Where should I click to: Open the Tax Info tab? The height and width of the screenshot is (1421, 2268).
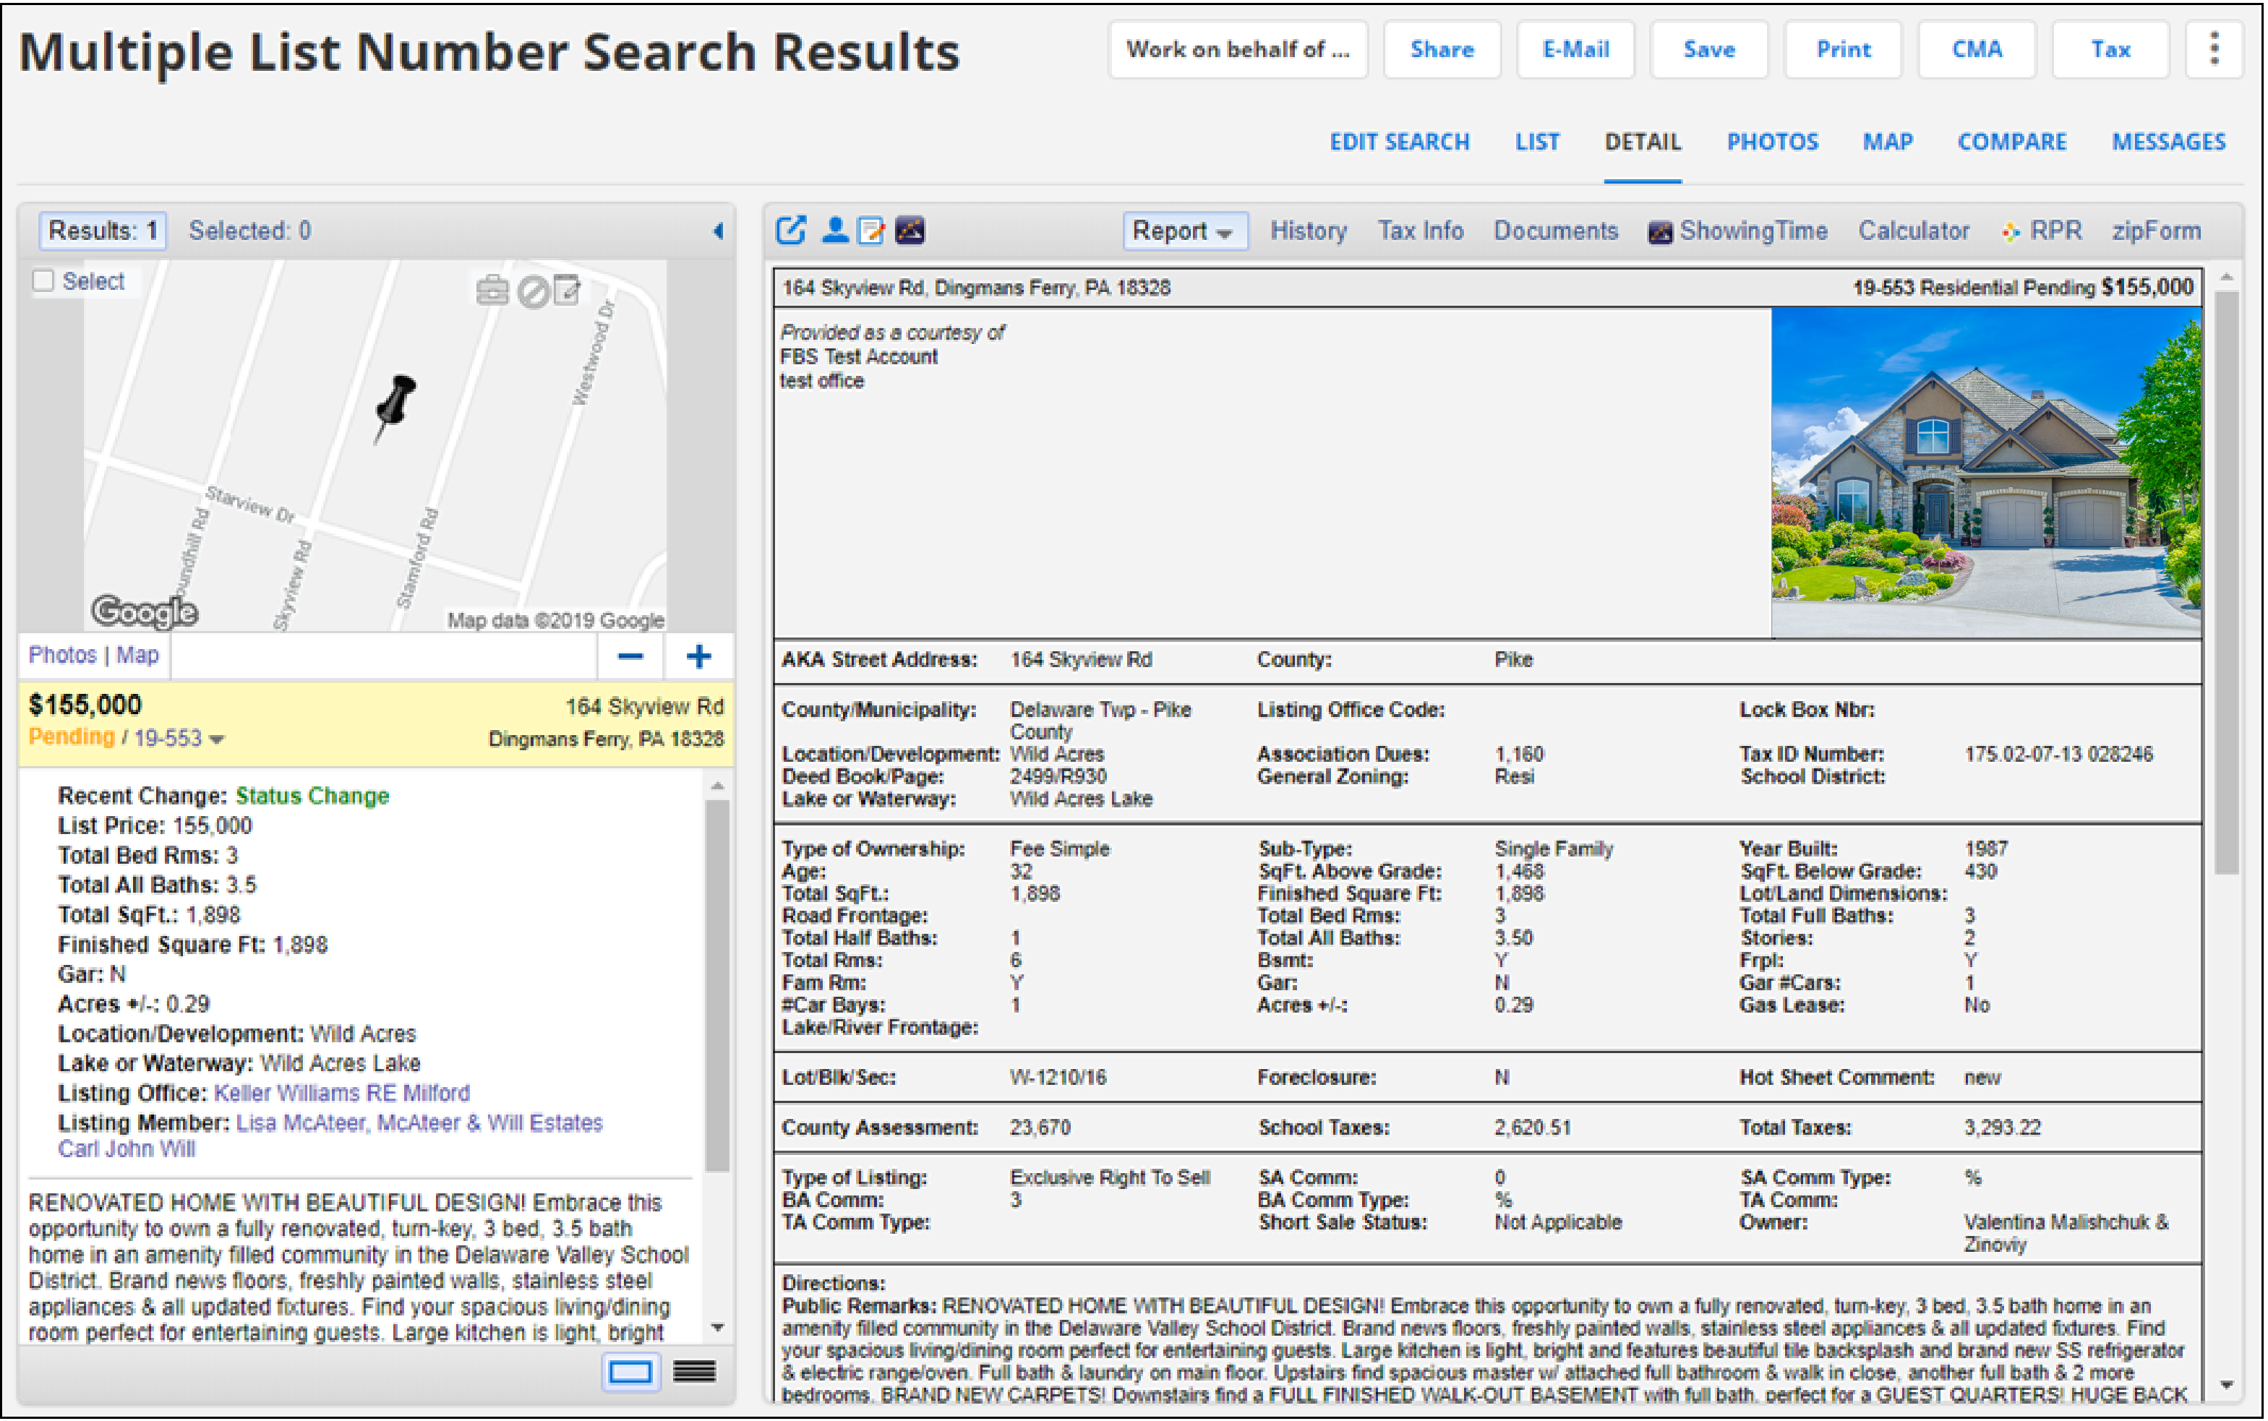pos(1419,231)
